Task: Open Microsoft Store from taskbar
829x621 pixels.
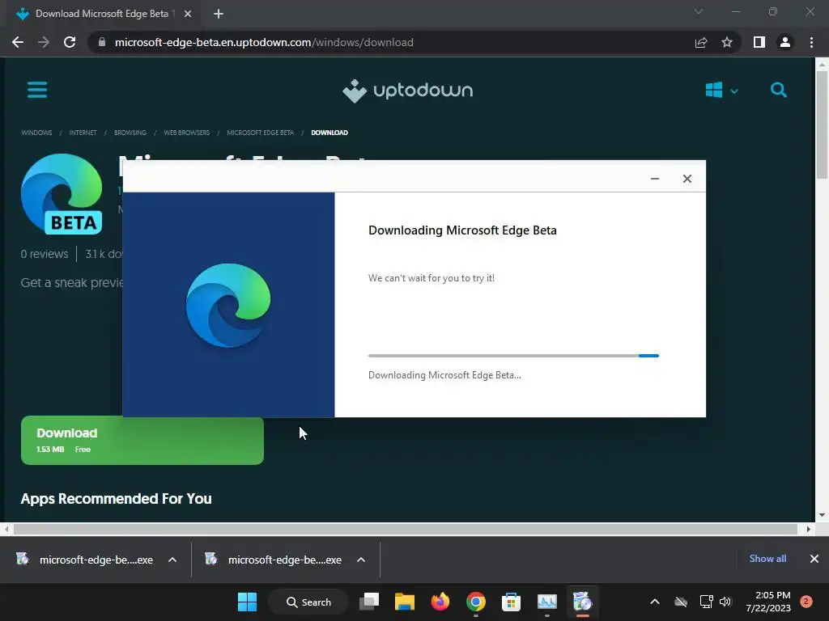Action: [x=512, y=602]
